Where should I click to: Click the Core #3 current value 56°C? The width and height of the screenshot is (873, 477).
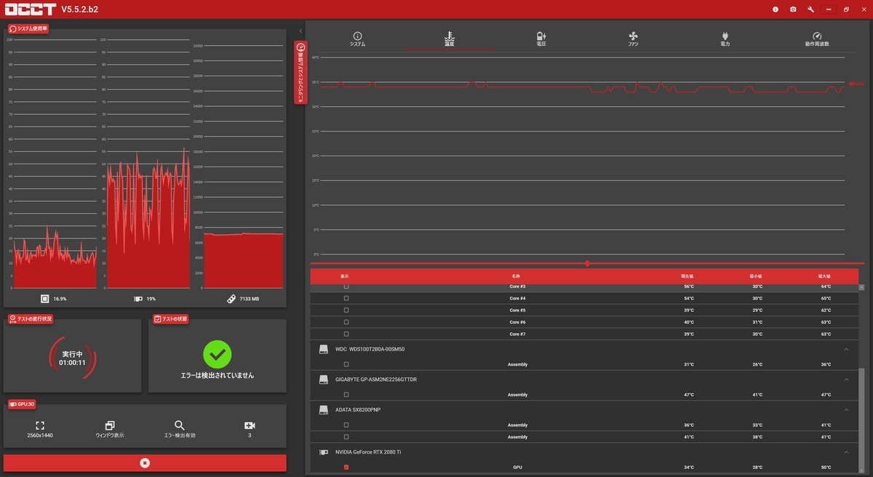(x=688, y=286)
